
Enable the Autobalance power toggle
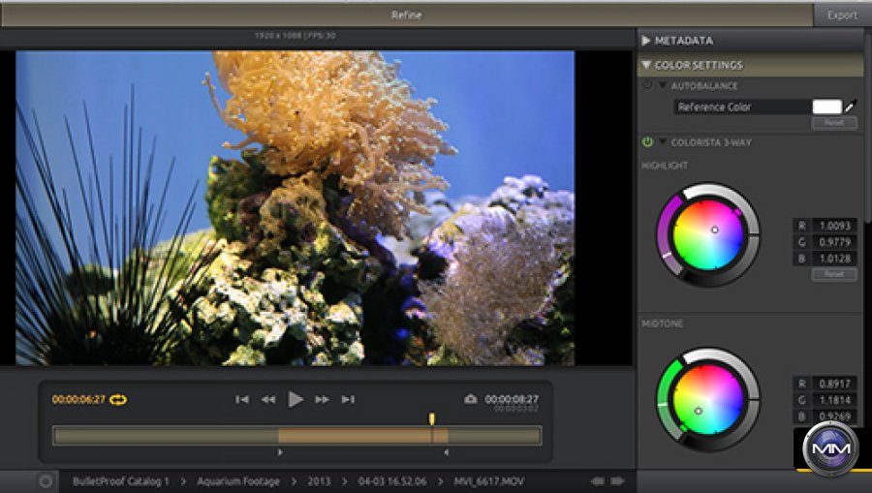pyautogui.click(x=647, y=86)
